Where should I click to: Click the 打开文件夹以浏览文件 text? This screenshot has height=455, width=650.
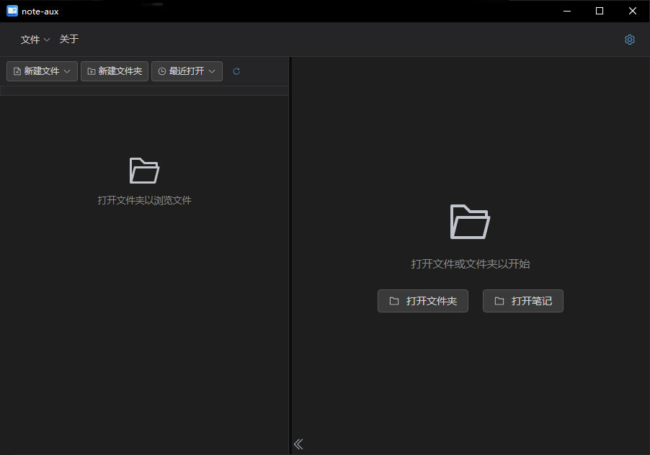144,200
